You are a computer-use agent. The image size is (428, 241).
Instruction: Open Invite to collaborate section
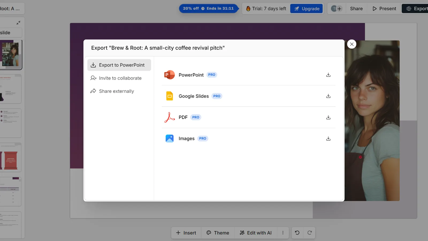click(x=119, y=78)
